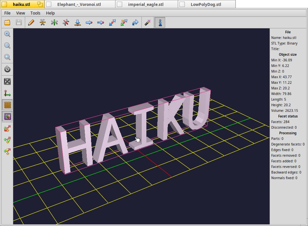Switch to the Elephant_-_Voronoi.stl tab
This screenshot has height=226, width=308.
click(x=79, y=5)
